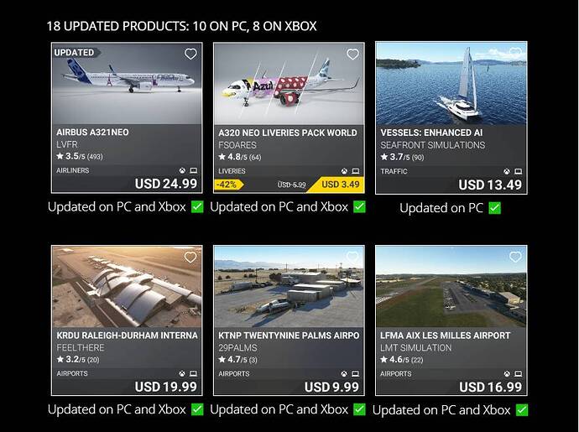Click Xbox platform icon on Airbus A321NEO card
Viewport: 579px width, 432px height.
(182, 170)
